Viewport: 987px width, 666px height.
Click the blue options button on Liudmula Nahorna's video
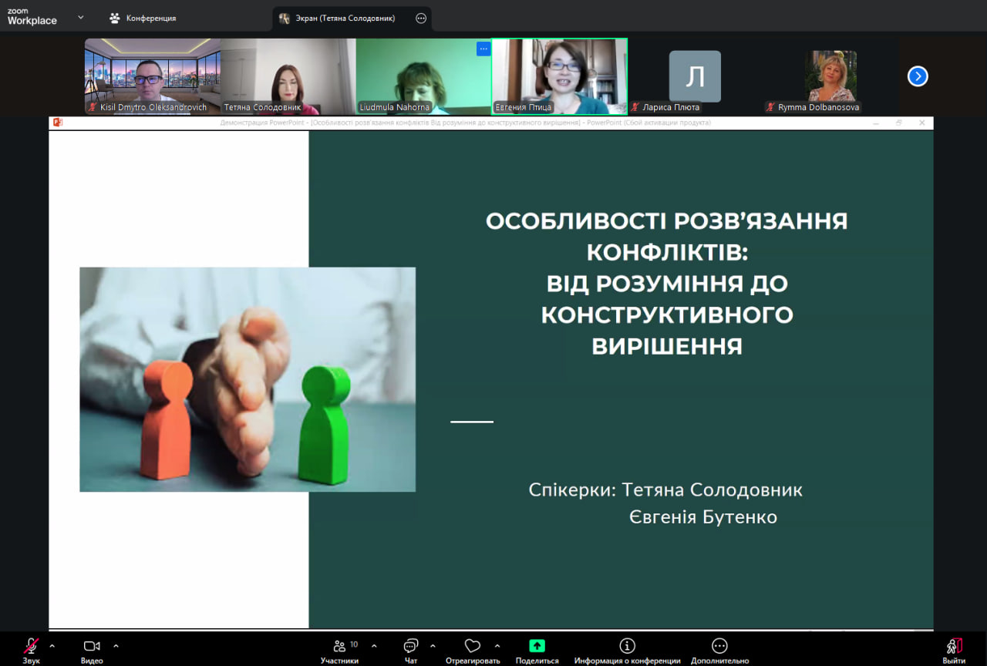tap(483, 49)
